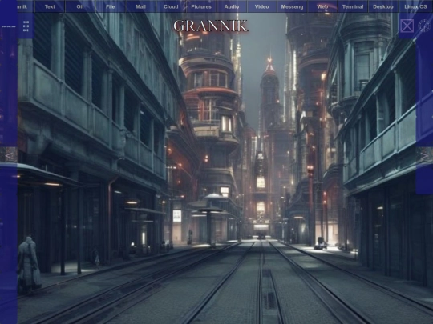Click the left arrow on the left panel
433x324 pixels.
point(9,156)
